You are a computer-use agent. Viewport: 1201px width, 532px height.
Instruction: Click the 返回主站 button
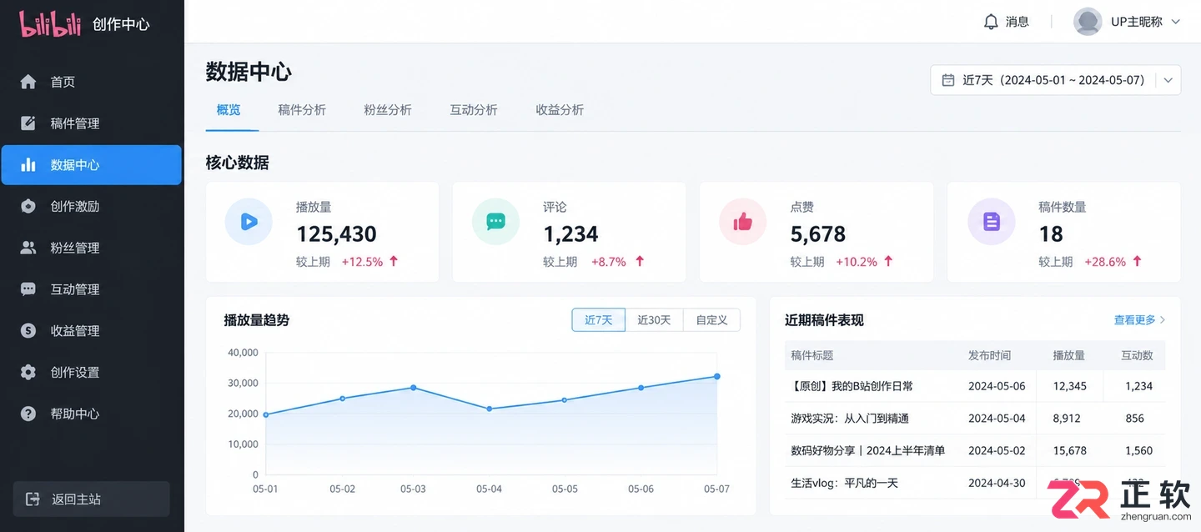(92, 499)
